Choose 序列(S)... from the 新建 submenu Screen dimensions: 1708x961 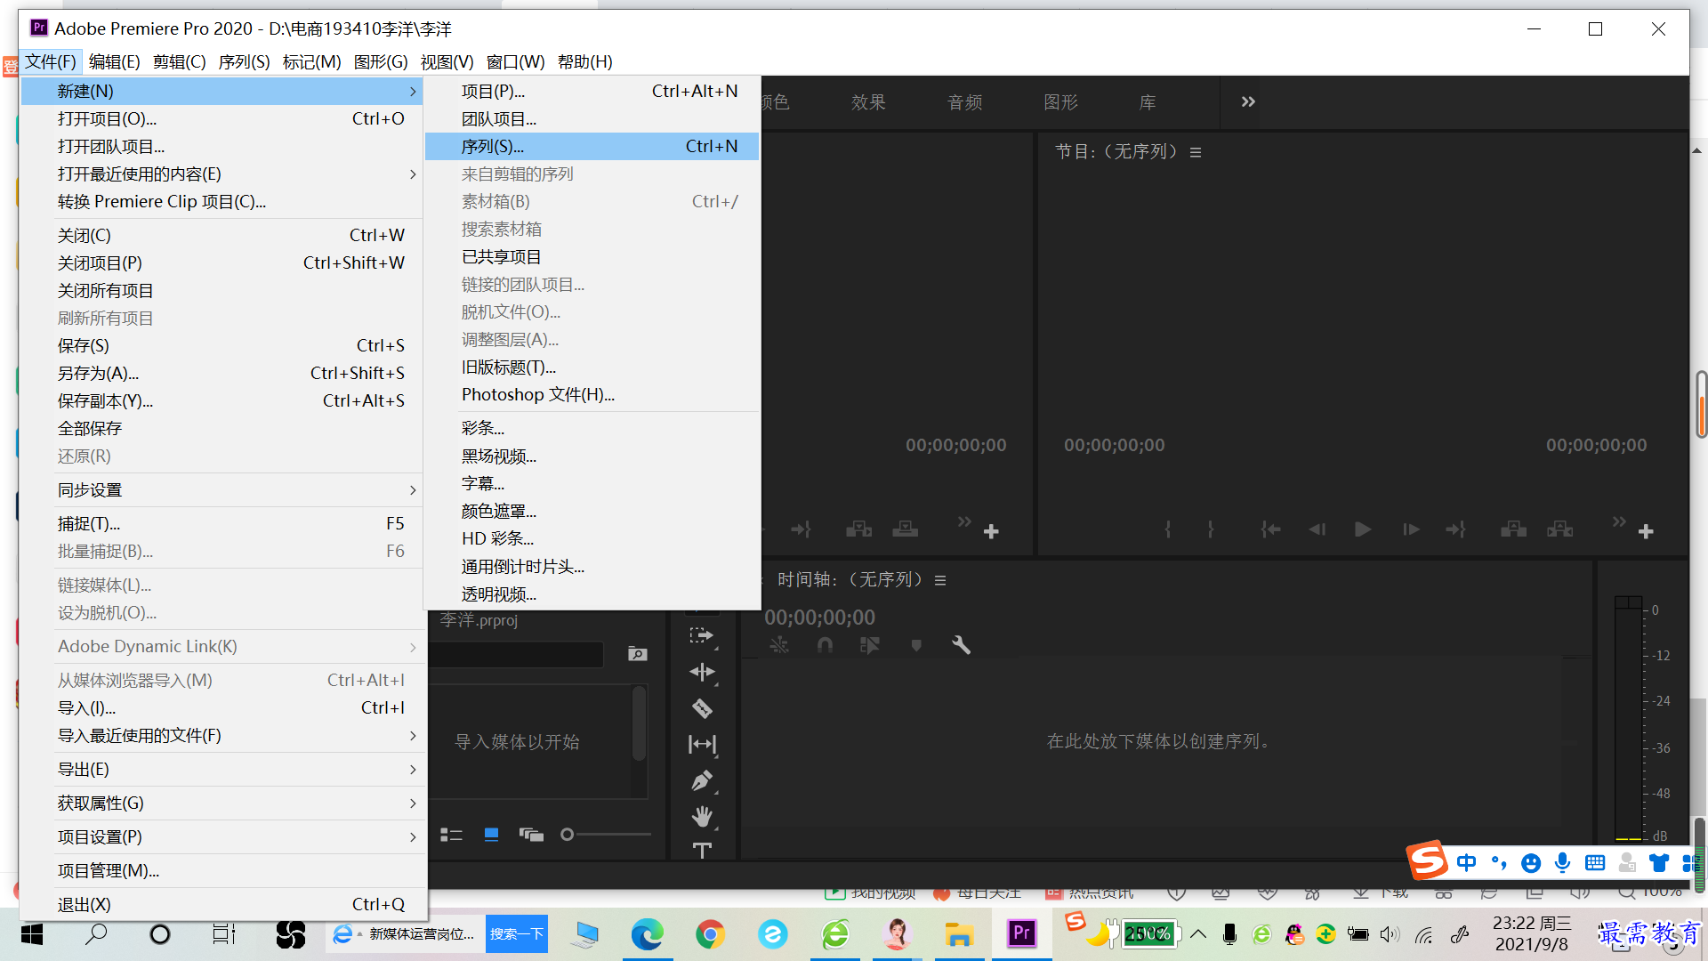[x=592, y=147]
